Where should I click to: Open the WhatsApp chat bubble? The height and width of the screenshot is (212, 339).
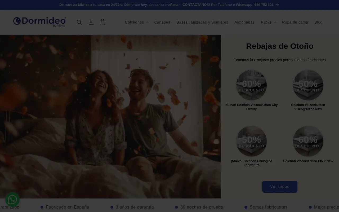pyautogui.click(x=12, y=199)
